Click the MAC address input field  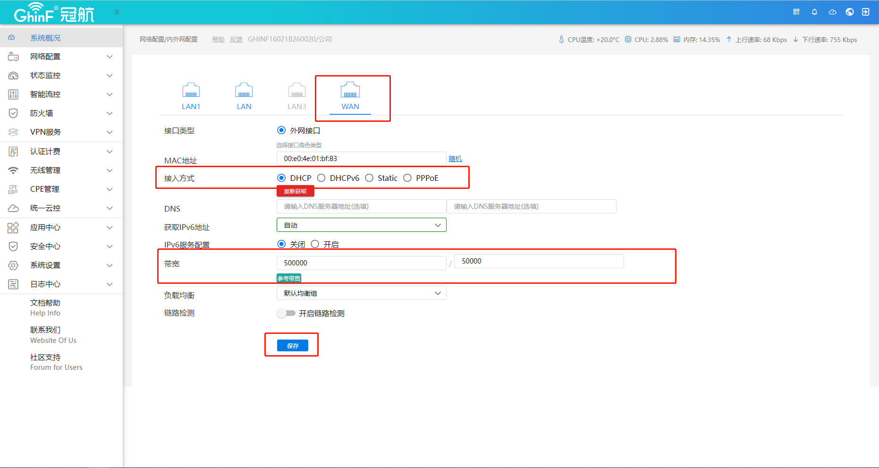pyautogui.click(x=361, y=159)
